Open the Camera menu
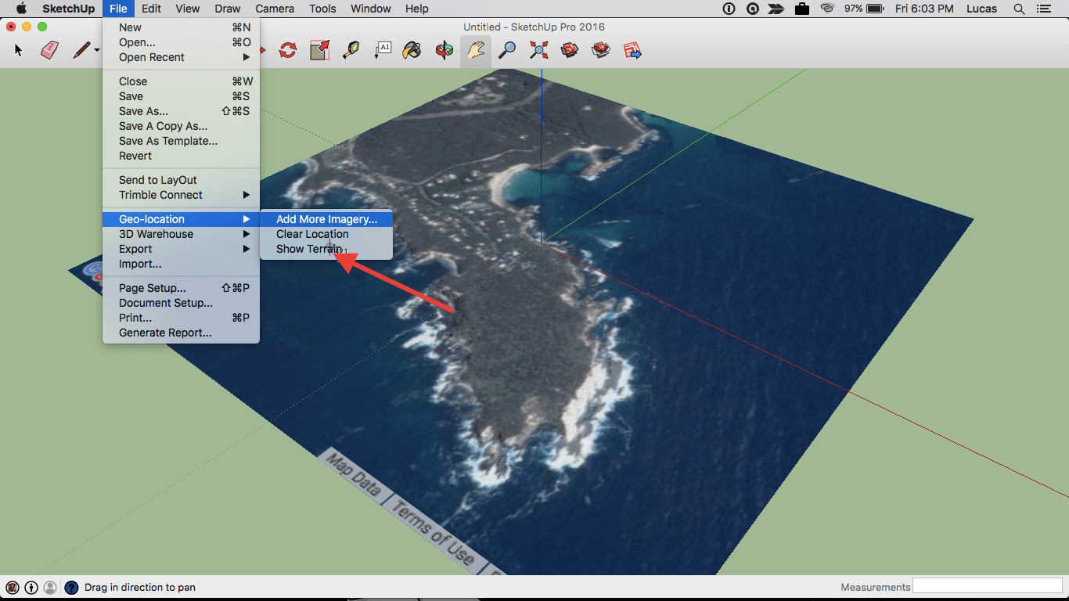 (275, 9)
